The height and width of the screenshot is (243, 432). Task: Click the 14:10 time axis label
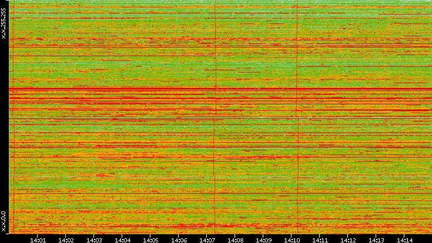pos(292,240)
